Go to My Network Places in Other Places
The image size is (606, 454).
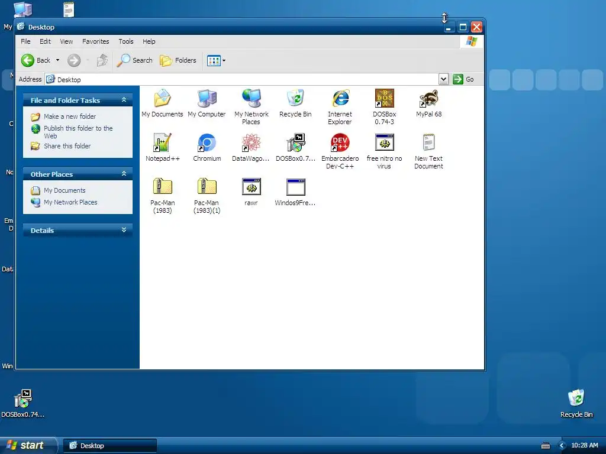tap(70, 202)
